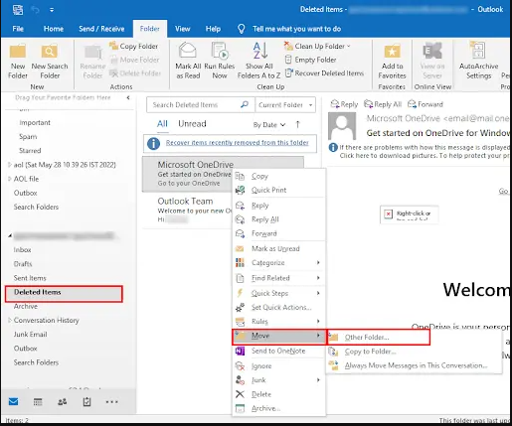This screenshot has width=512, height=426.
Task: Switch to Mail view icon
Action: 13,402
